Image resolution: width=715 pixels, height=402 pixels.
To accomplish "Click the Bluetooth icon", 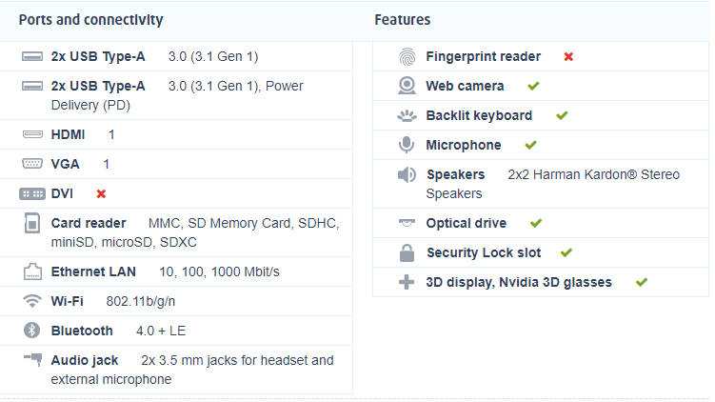I will pos(32,331).
